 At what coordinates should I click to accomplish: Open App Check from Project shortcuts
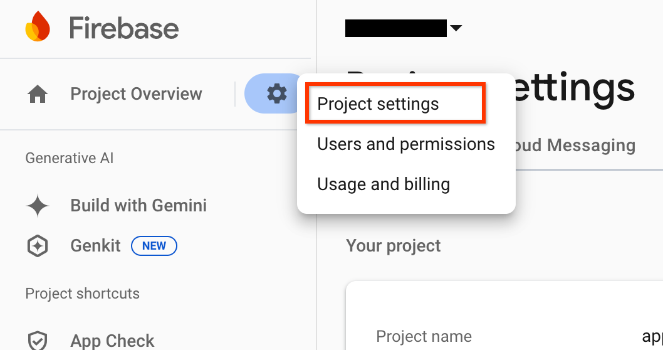coord(112,341)
